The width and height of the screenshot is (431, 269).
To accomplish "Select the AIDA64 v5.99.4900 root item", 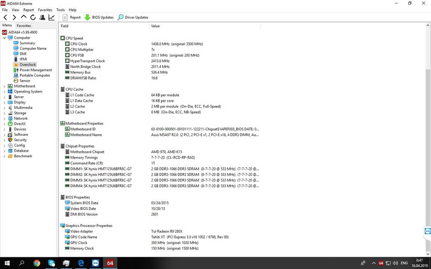I will tap(20, 32).
